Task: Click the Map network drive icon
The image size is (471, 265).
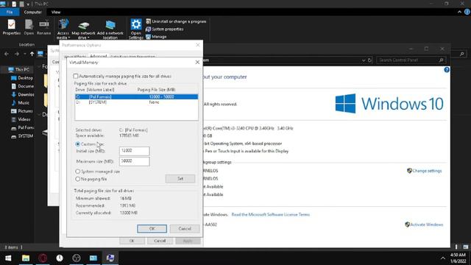Action: [x=83, y=29]
